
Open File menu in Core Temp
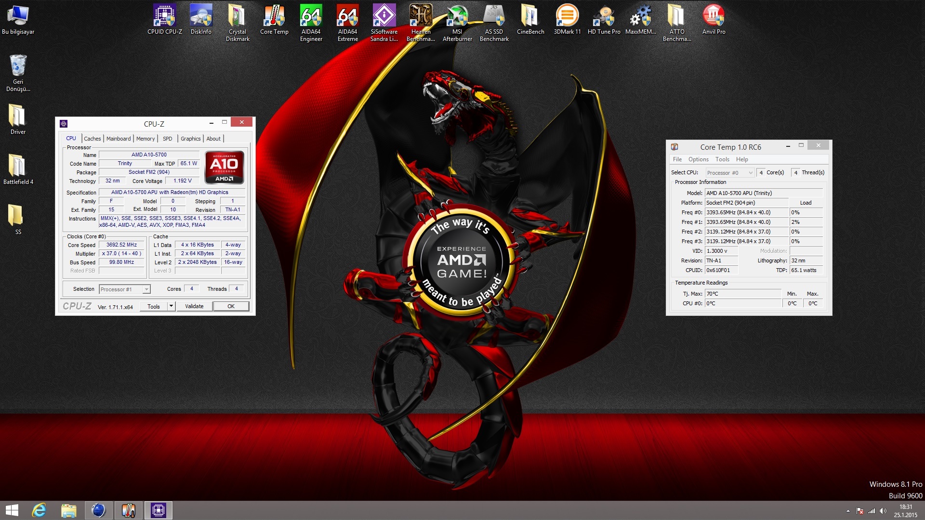click(677, 159)
